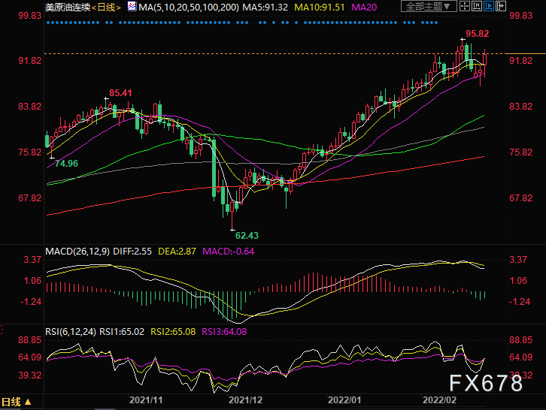This screenshot has height=410, width=546.
Task: Click the 2021/12 date axis label
Action: pyautogui.click(x=245, y=400)
